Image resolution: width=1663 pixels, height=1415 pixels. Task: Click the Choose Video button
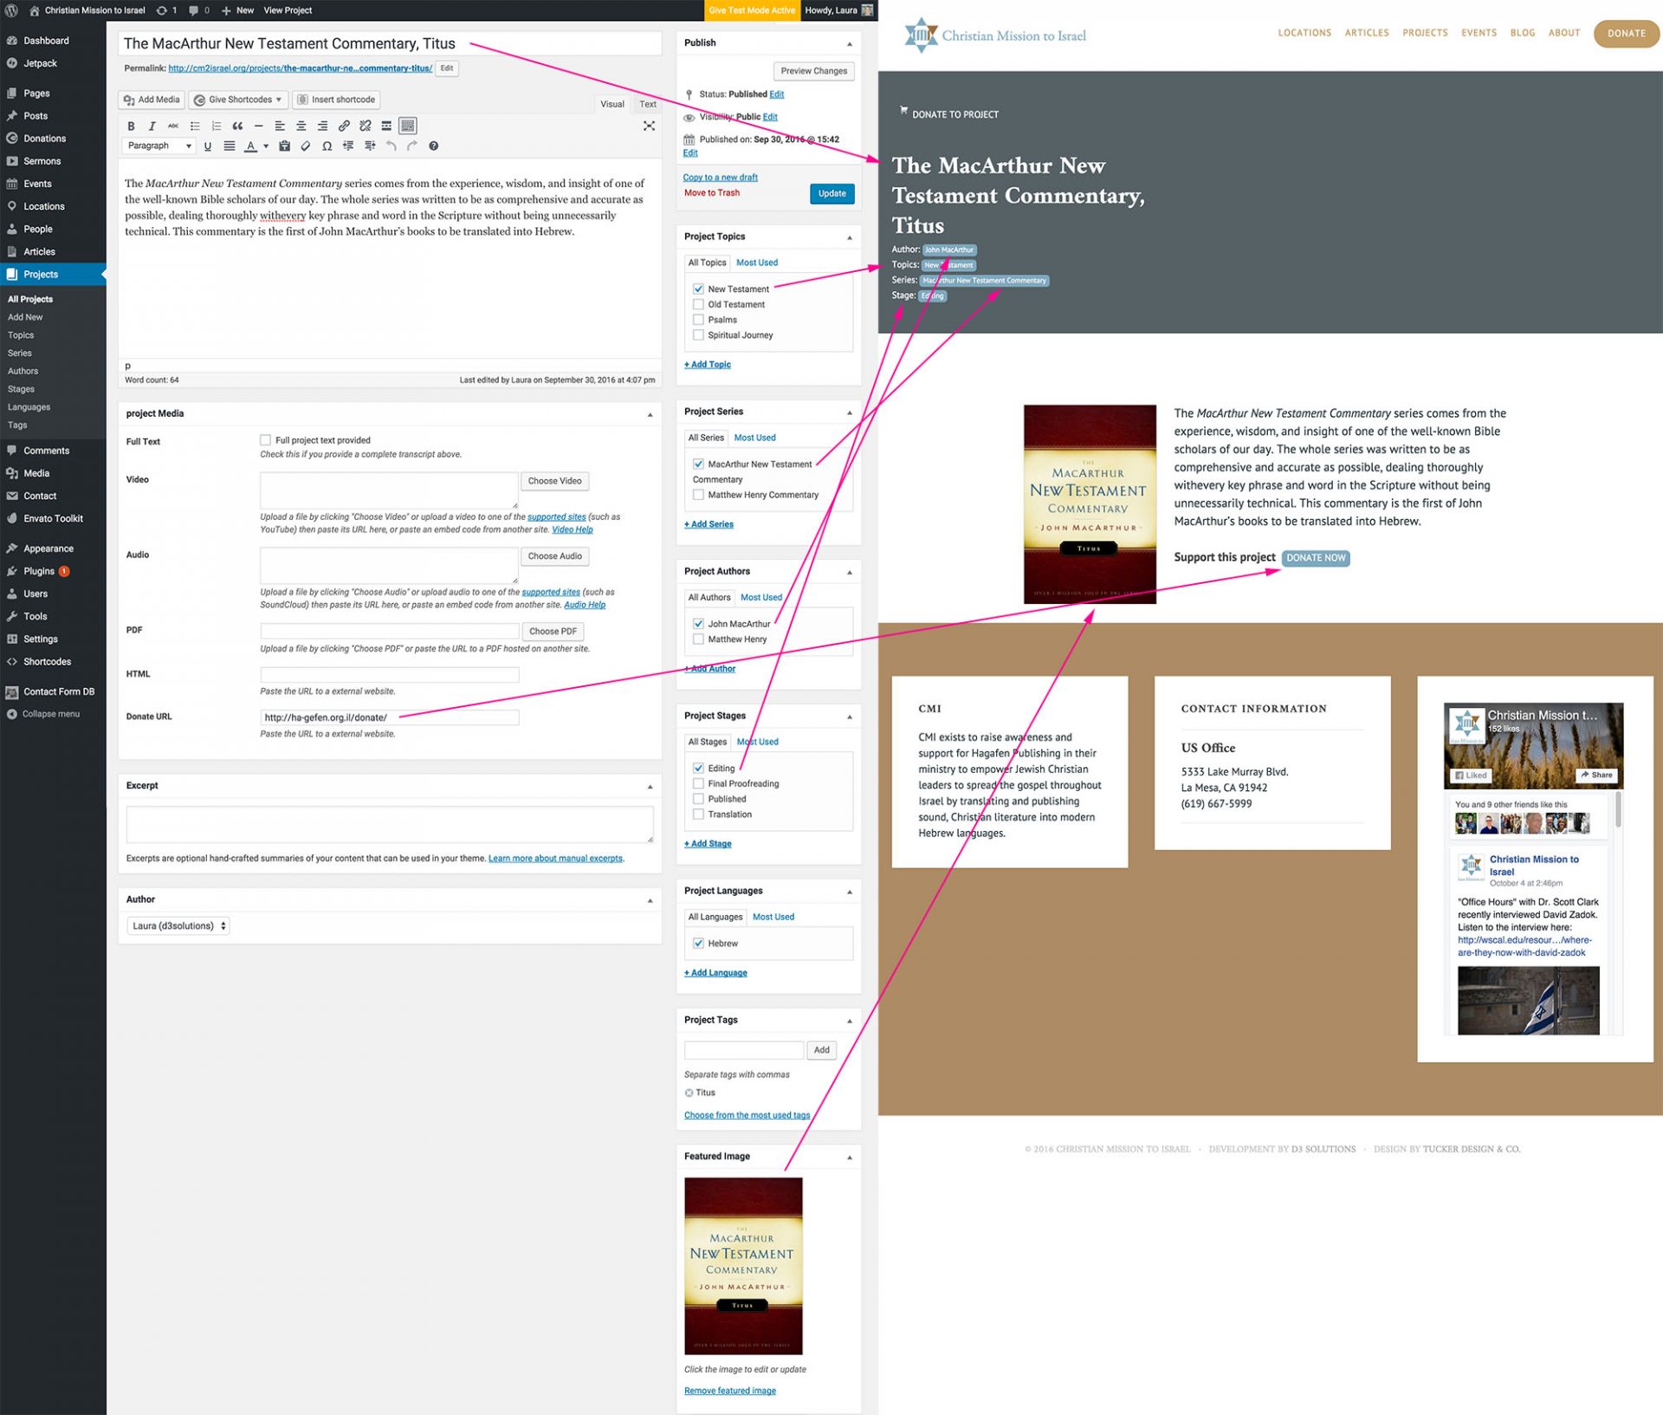555,481
